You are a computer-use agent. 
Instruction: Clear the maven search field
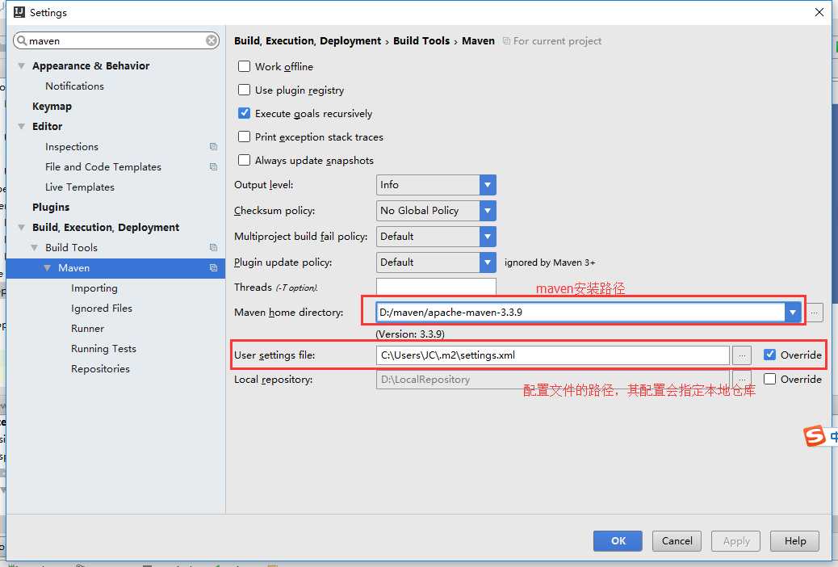click(212, 40)
